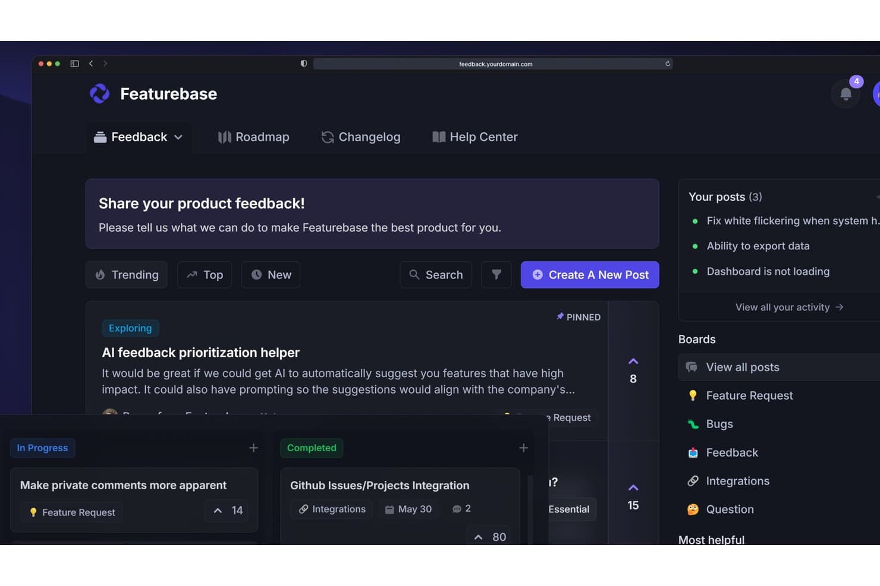Click the Featurebase logo icon
The width and height of the screenshot is (880, 586).
coord(99,93)
